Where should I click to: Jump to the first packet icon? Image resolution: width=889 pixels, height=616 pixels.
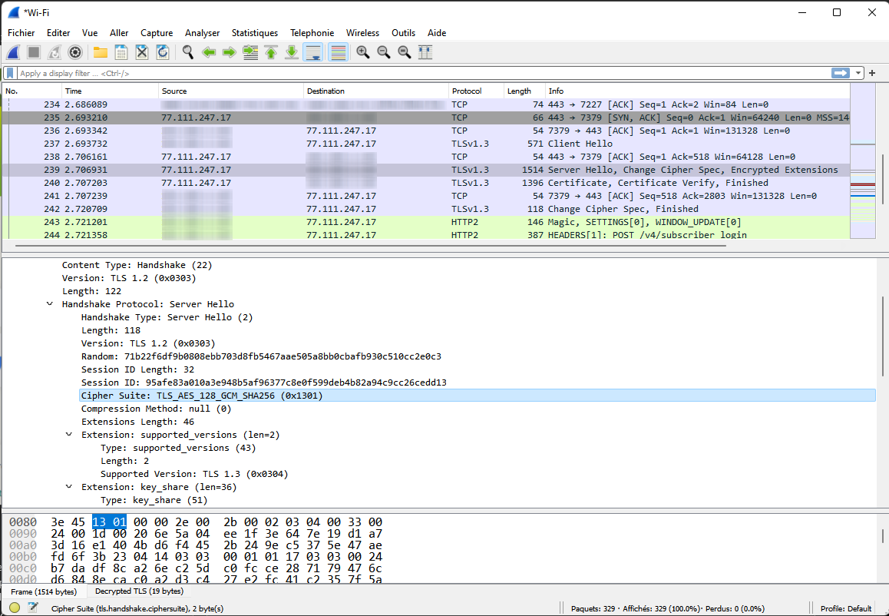tap(271, 53)
